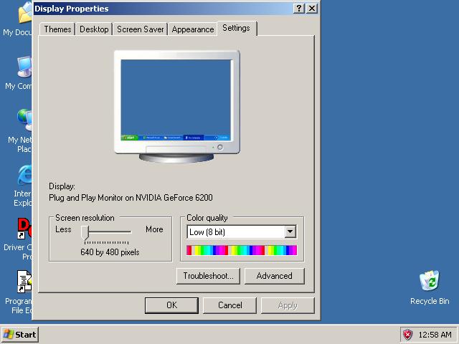Switch to the Desktop tab

tap(94, 29)
